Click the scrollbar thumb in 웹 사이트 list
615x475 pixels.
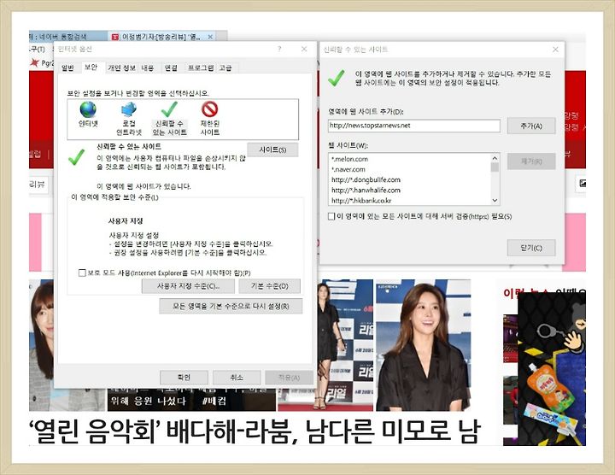[x=495, y=167]
